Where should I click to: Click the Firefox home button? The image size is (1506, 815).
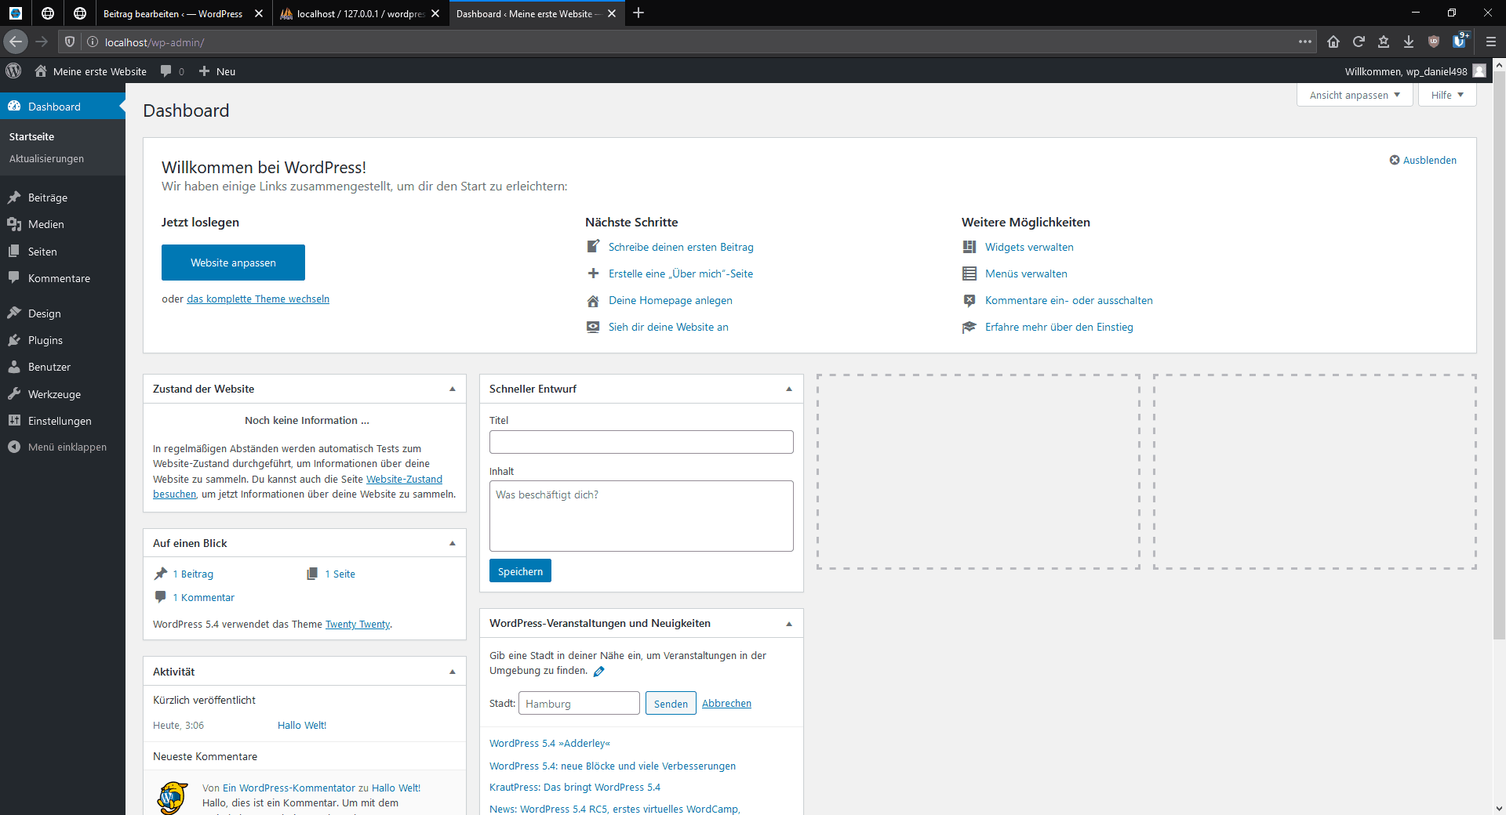(x=1333, y=42)
